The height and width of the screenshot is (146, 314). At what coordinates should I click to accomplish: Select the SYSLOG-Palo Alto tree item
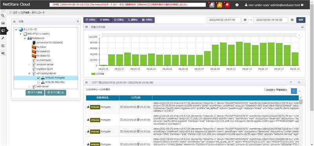coord(55,82)
